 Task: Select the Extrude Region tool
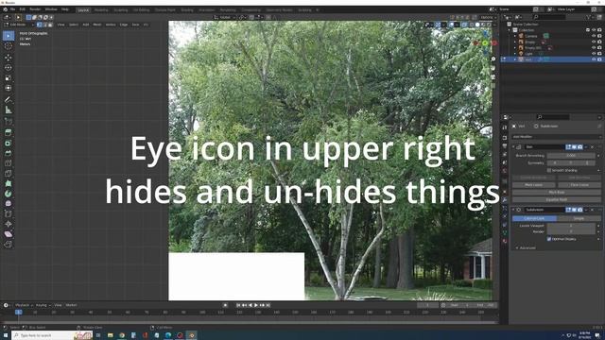(9, 132)
